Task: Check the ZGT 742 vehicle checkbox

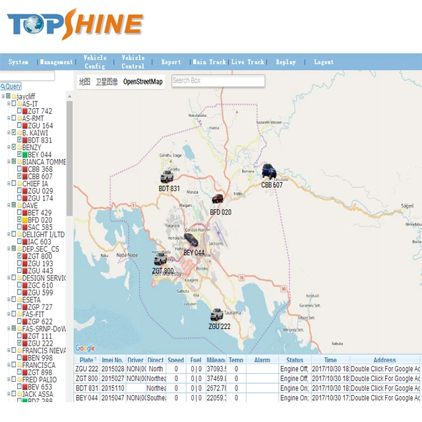Action: (19, 110)
